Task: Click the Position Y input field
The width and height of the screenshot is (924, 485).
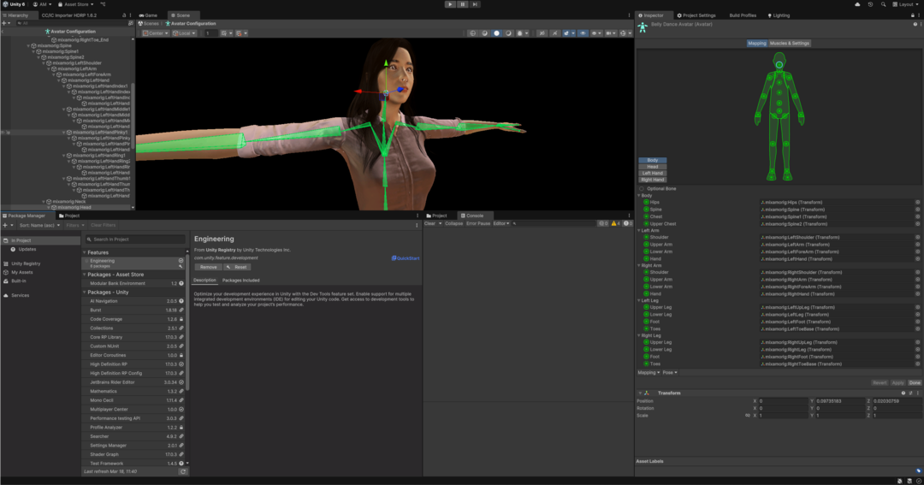Action: [x=840, y=401]
